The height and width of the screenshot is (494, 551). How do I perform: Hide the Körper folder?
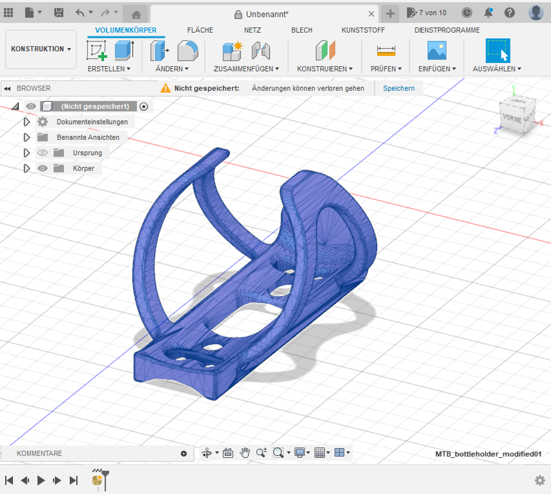(43, 168)
